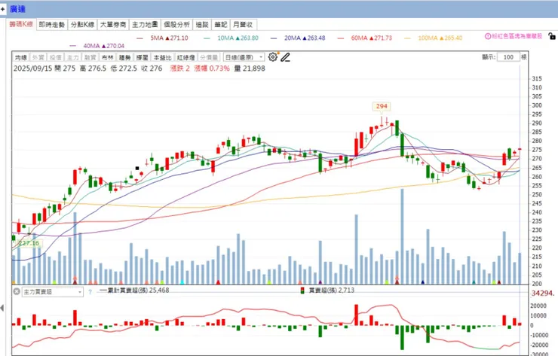
Task: Toggle the 本益比 overlay button
Action: coord(163,57)
